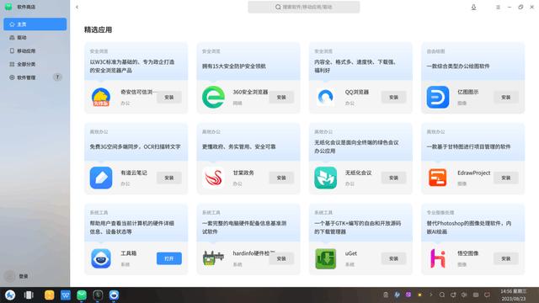Expand hidden tray icons arrow in taskbar
539x303 pixels.
(430, 295)
